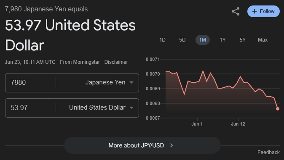Image resolution: width=284 pixels, height=160 pixels.
Task: Click the plus icon on Follow
Action: point(255,11)
